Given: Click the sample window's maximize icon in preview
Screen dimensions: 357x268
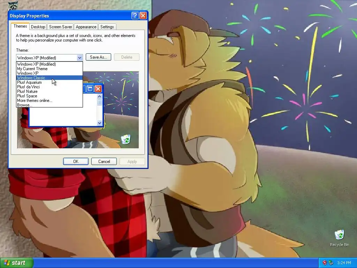Looking at the screenshot, I should tap(90, 89).
